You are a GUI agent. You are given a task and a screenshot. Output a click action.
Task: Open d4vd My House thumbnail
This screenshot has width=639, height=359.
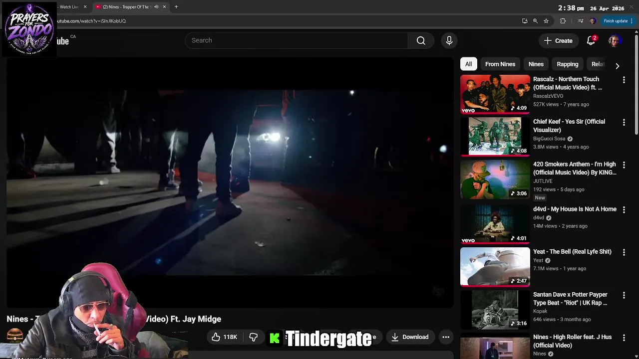click(495, 224)
